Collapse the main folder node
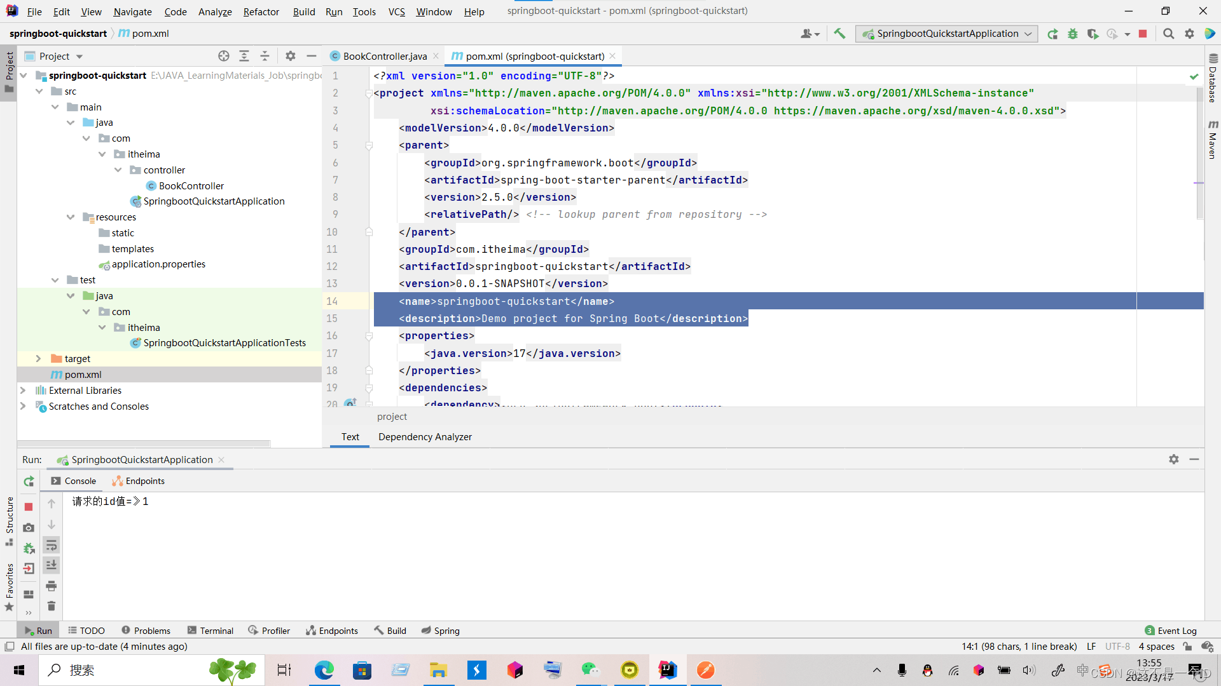 point(55,107)
